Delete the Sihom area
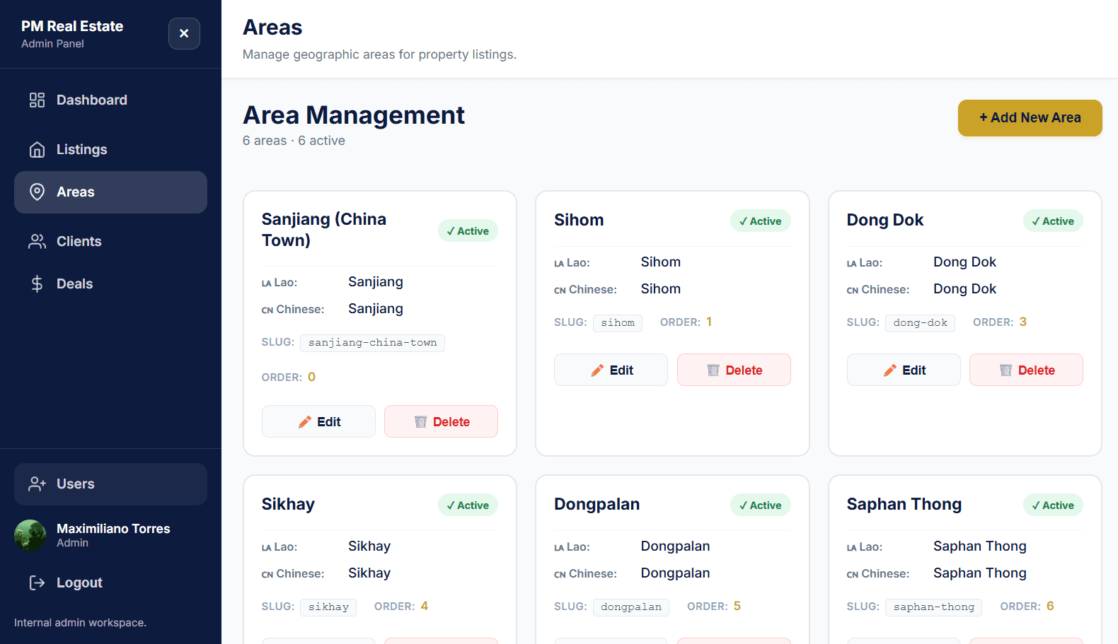 734,370
